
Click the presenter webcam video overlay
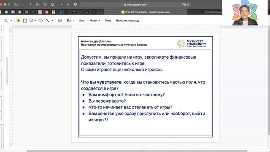pyautogui.click(x=245, y=13)
